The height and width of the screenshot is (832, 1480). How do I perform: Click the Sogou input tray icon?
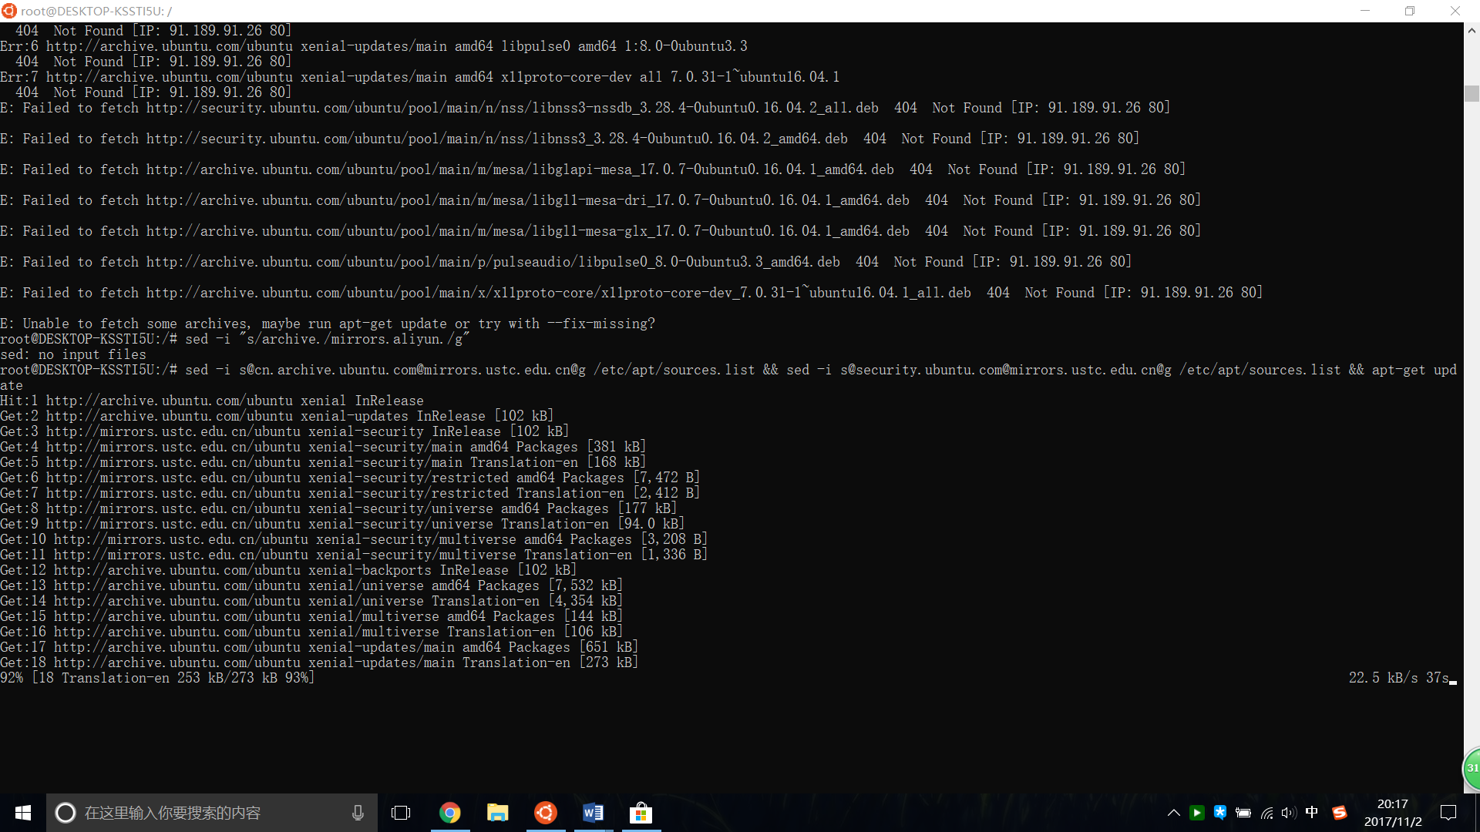(1340, 813)
